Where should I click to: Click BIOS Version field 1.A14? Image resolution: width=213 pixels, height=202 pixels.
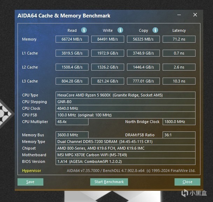126,161
